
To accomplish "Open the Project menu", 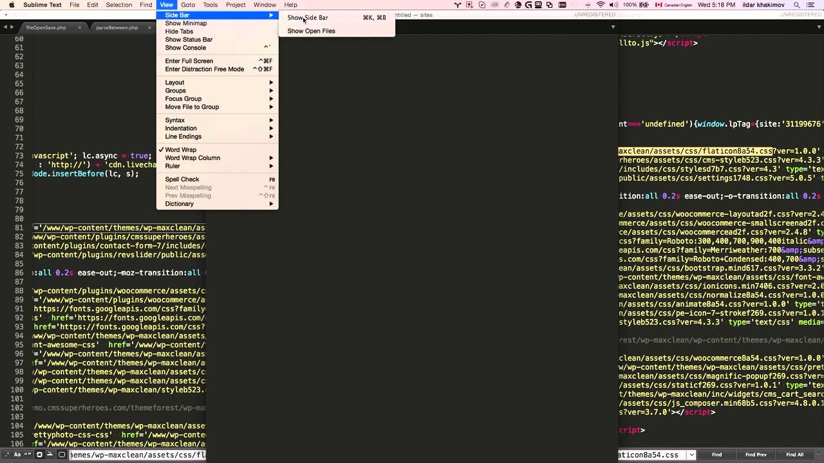I will (x=236, y=5).
